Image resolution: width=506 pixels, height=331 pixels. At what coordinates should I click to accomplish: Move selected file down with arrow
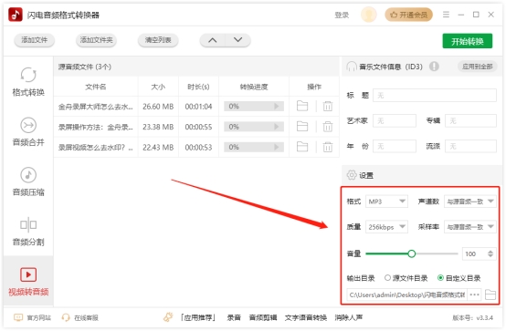(x=237, y=40)
